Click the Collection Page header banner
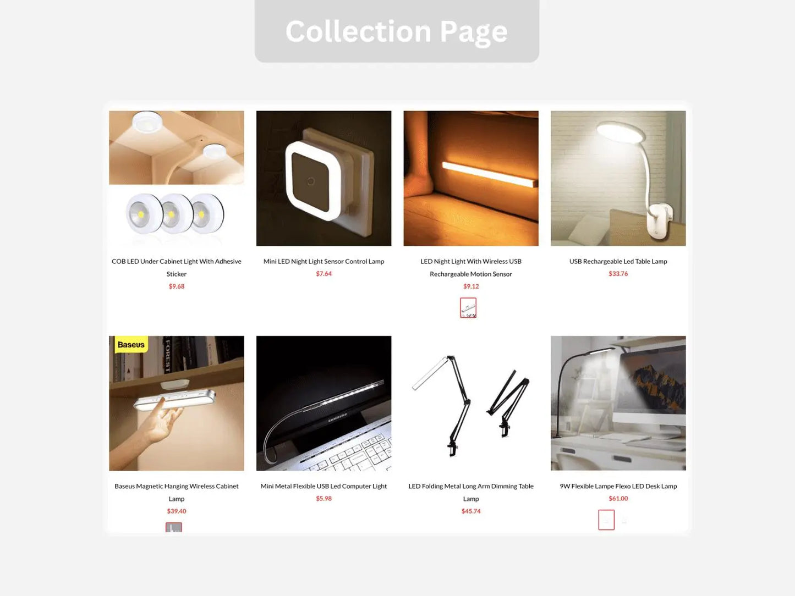The height and width of the screenshot is (596, 795). [397, 31]
